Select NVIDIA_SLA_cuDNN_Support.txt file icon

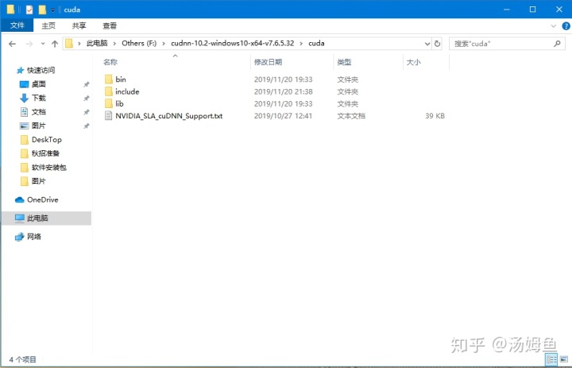point(108,116)
